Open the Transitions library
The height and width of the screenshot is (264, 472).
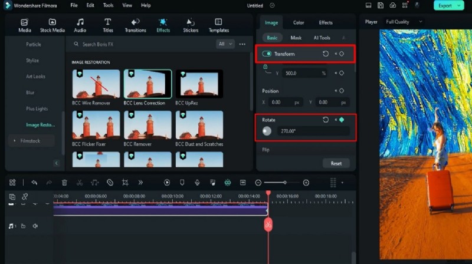tap(135, 25)
